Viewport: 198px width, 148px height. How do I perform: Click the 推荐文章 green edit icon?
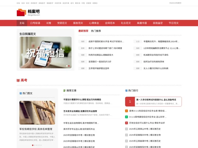click(64, 91)
